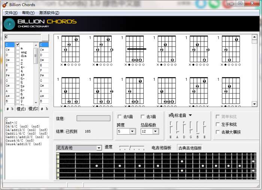Open the 帮助(Y) menu
The width and height of the screenshot is (262, 190).
[x=28, y=13]
